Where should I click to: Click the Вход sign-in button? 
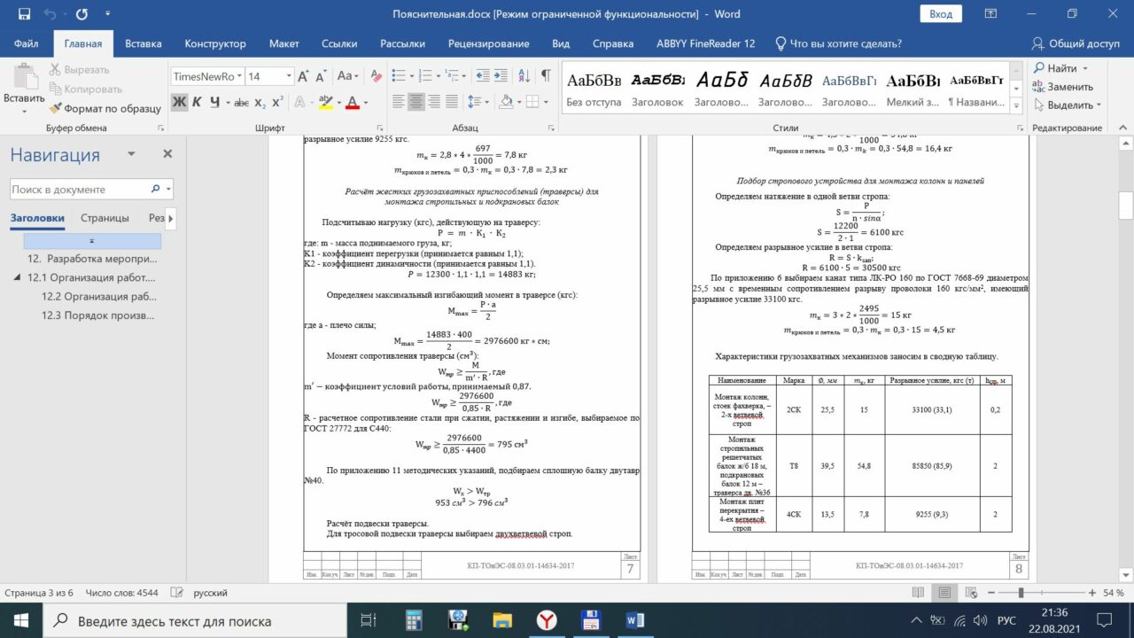[941, 14]
